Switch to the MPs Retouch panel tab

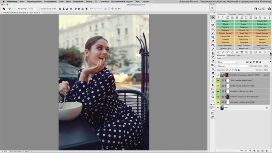pyautogui.click(x=222, y=14)
